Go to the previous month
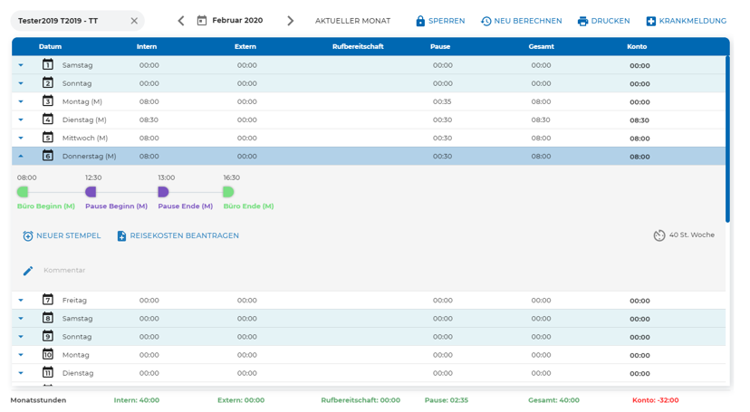The width and height of the screenshot is (750, 412). 181,21
